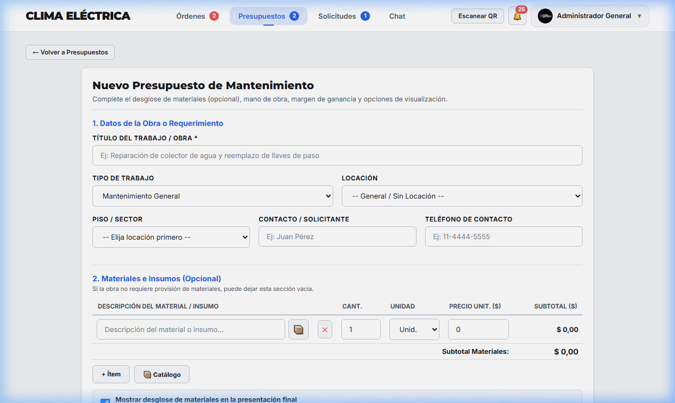Click the red badge on Órdenes
Screen dimensions: 675x403
[x=214, y=16]
